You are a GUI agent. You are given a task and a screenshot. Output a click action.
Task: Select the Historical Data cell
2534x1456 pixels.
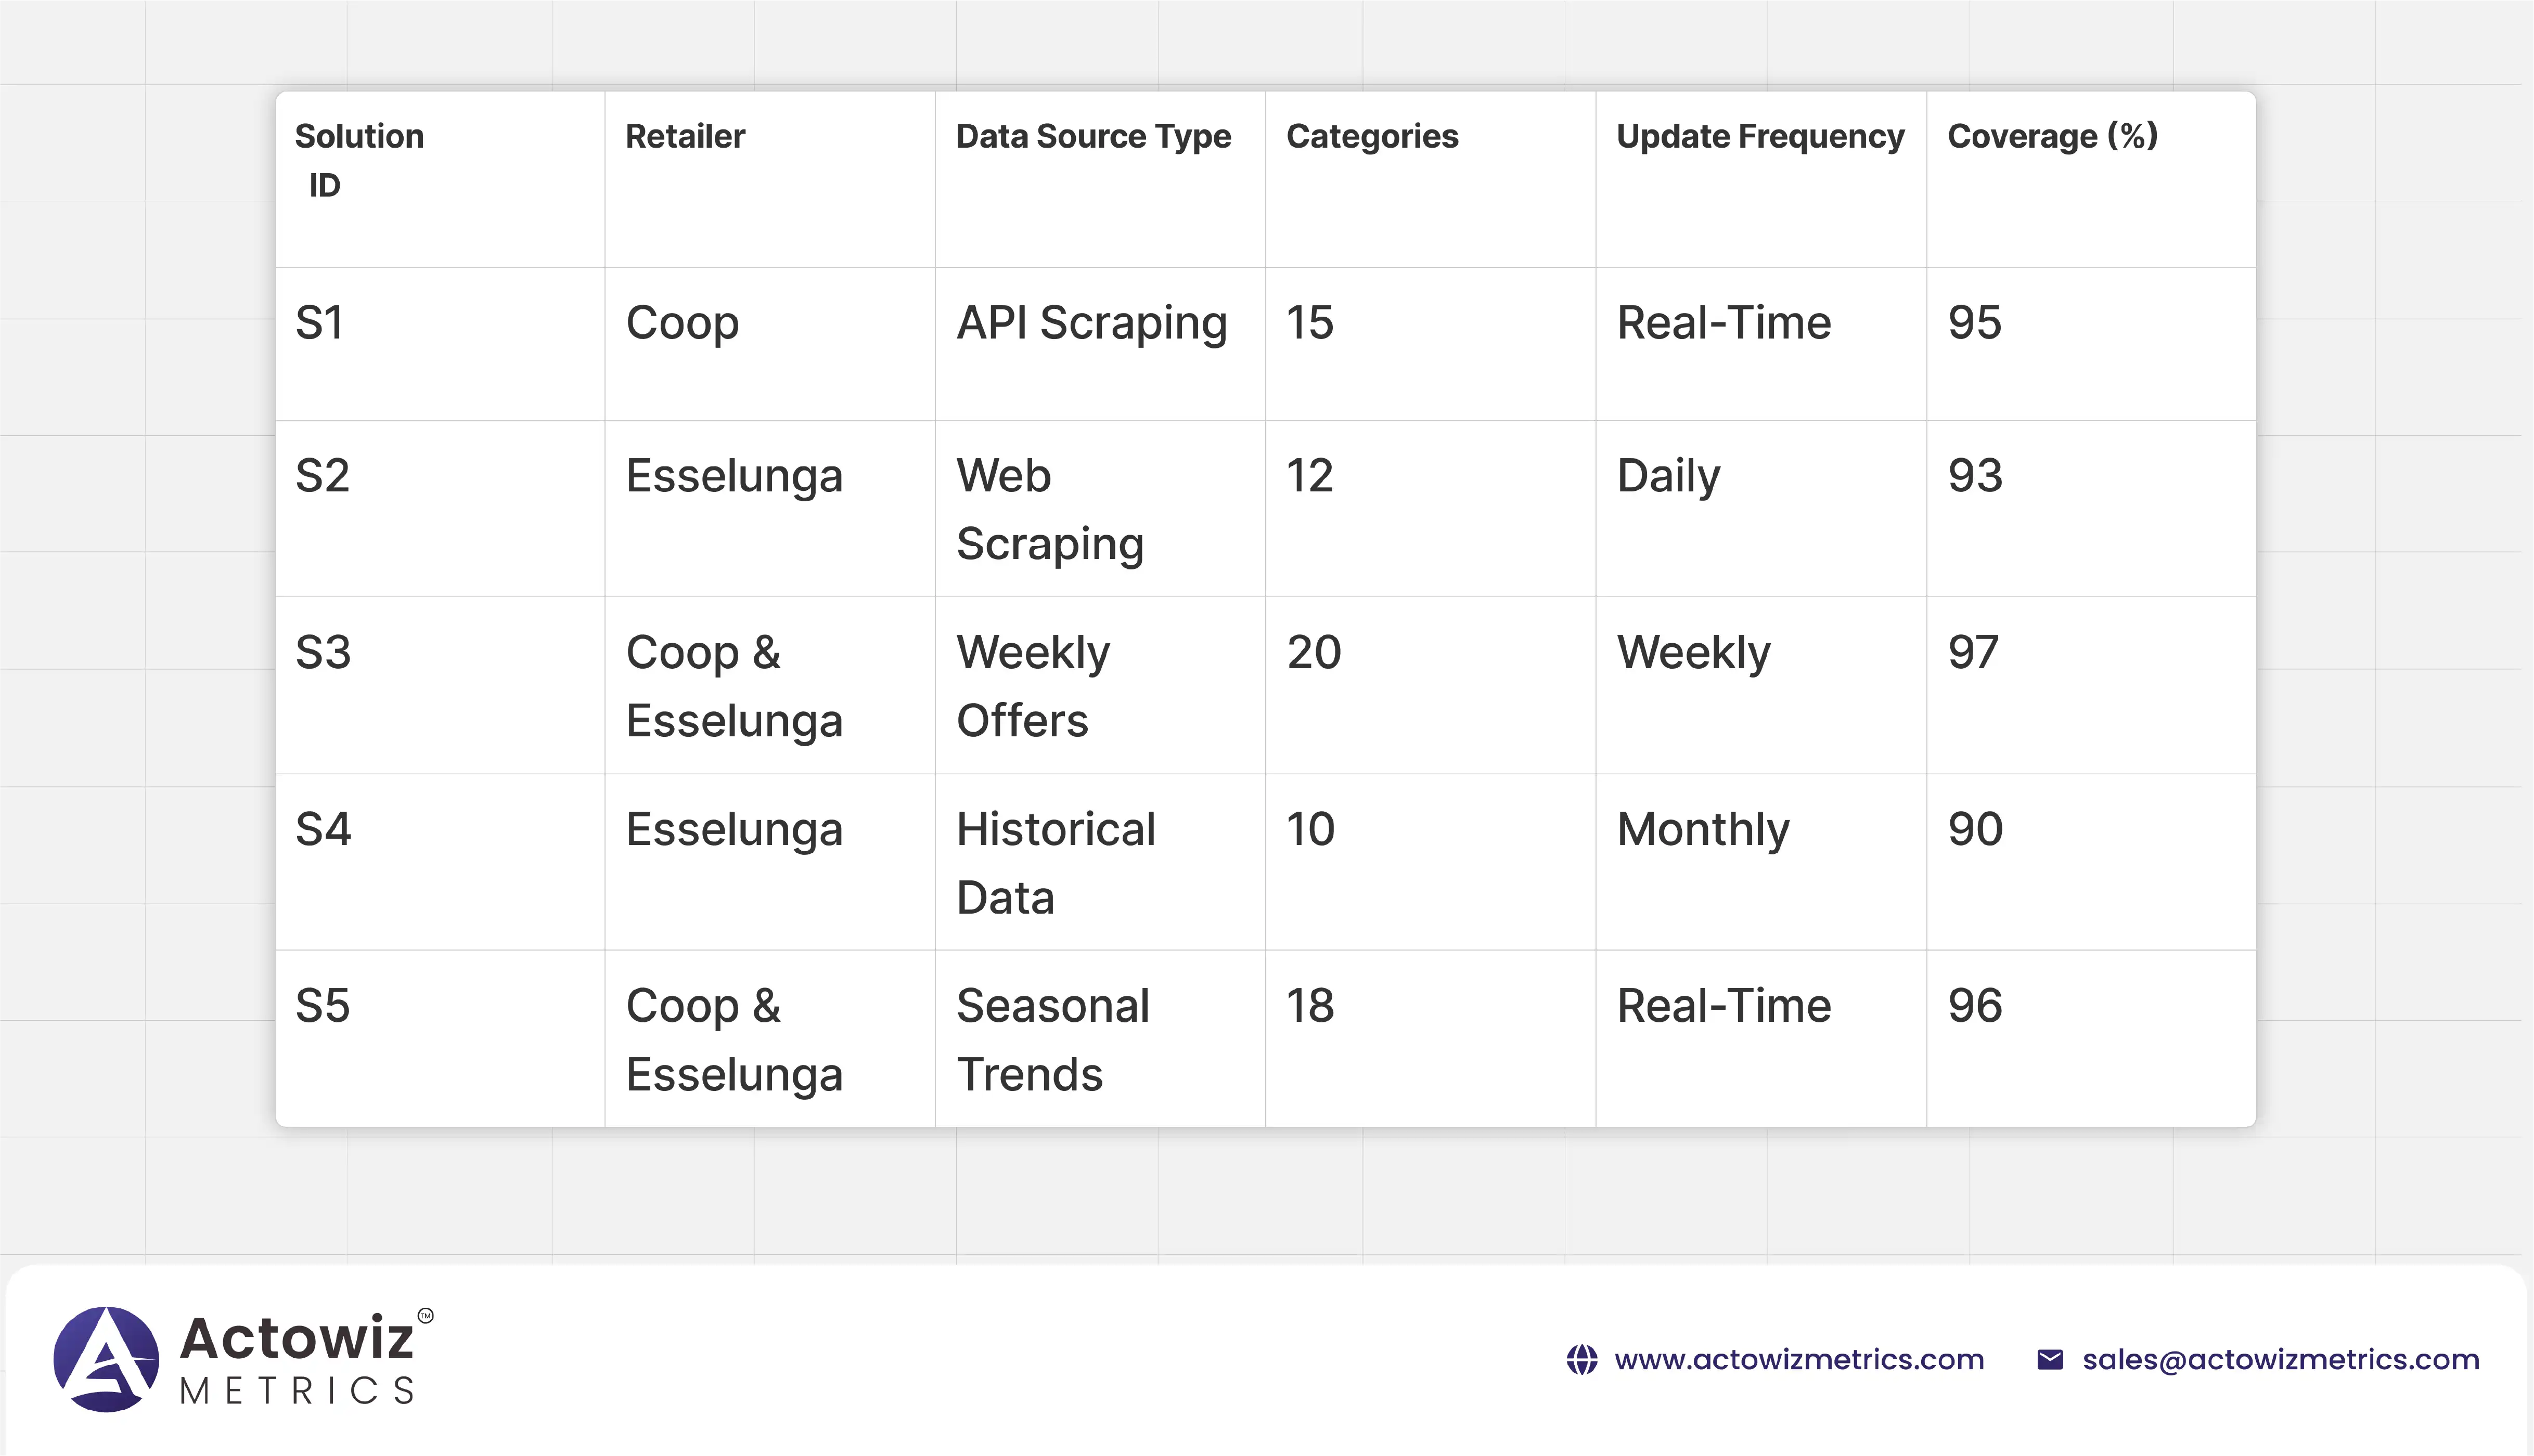[x=1056, y=862]
